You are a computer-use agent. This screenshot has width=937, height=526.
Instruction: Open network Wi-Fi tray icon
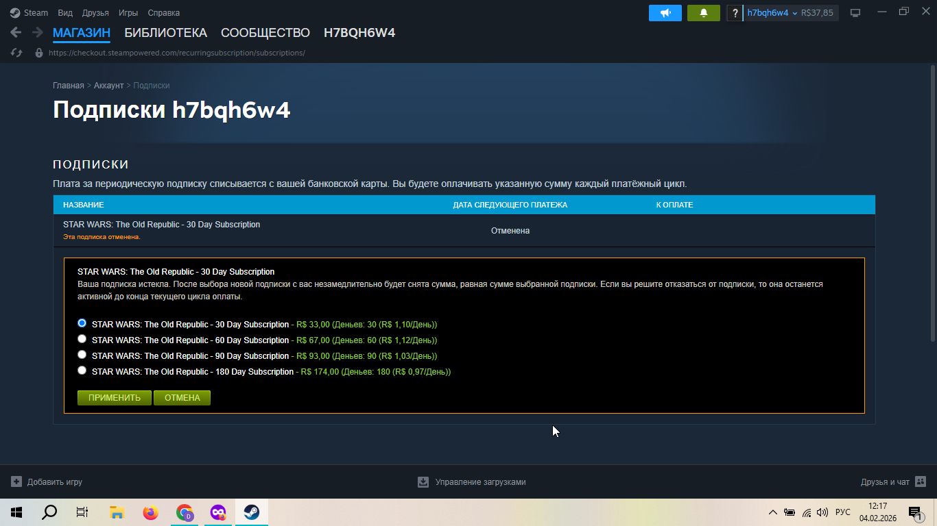point(807,512)
